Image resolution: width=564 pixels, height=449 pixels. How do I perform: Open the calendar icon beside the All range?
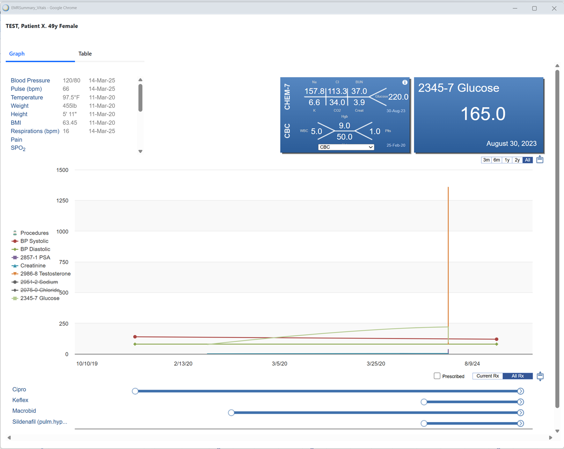[x=540, y=160]
